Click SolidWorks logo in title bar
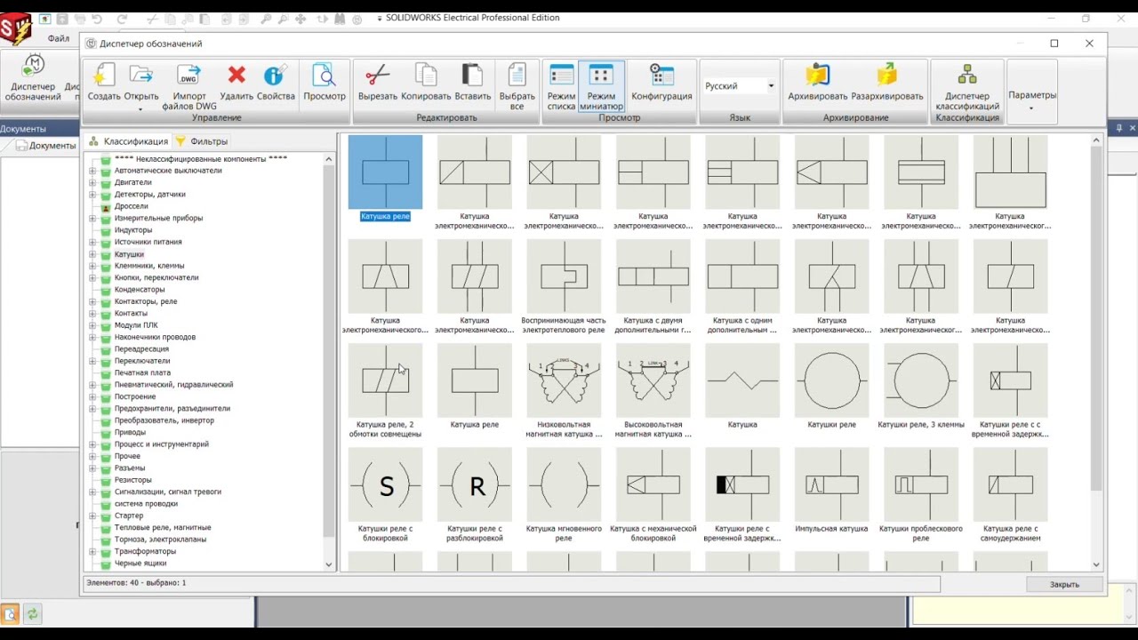This screenshot has height=640, width=1138. (x=15, y=29)
